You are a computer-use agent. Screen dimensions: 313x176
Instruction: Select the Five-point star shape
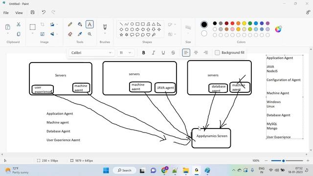click(x=121, y=35)
